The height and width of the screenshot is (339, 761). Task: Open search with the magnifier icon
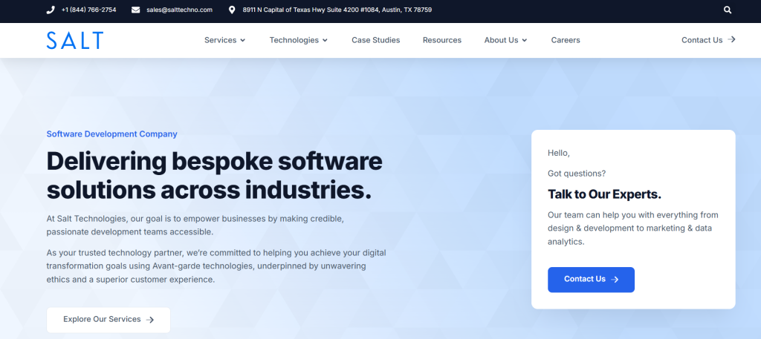(728, 10)
